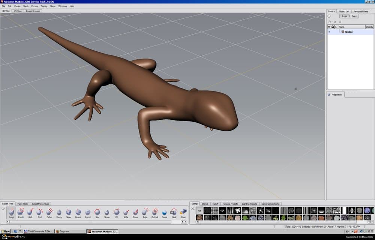Turn stamp Off in the Stamp tray
The width and height of the screenshot is (375, 240).
200,211
